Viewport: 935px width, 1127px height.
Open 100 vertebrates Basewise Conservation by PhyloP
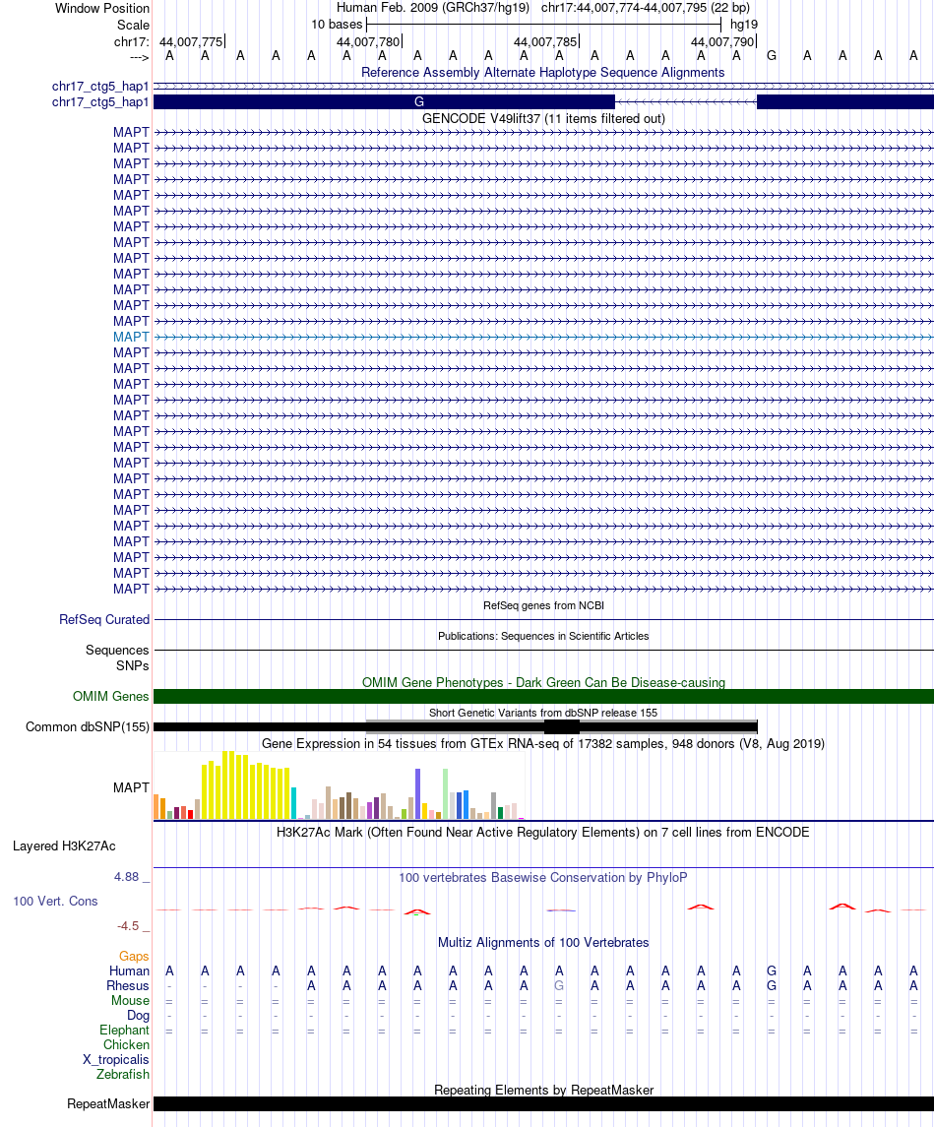543,878
